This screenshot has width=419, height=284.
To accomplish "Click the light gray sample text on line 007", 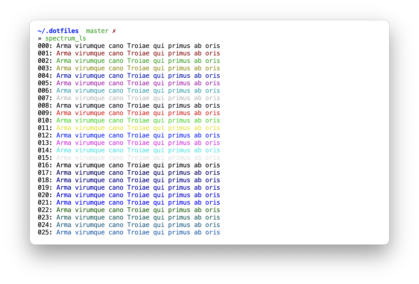I will click(138, 98).
